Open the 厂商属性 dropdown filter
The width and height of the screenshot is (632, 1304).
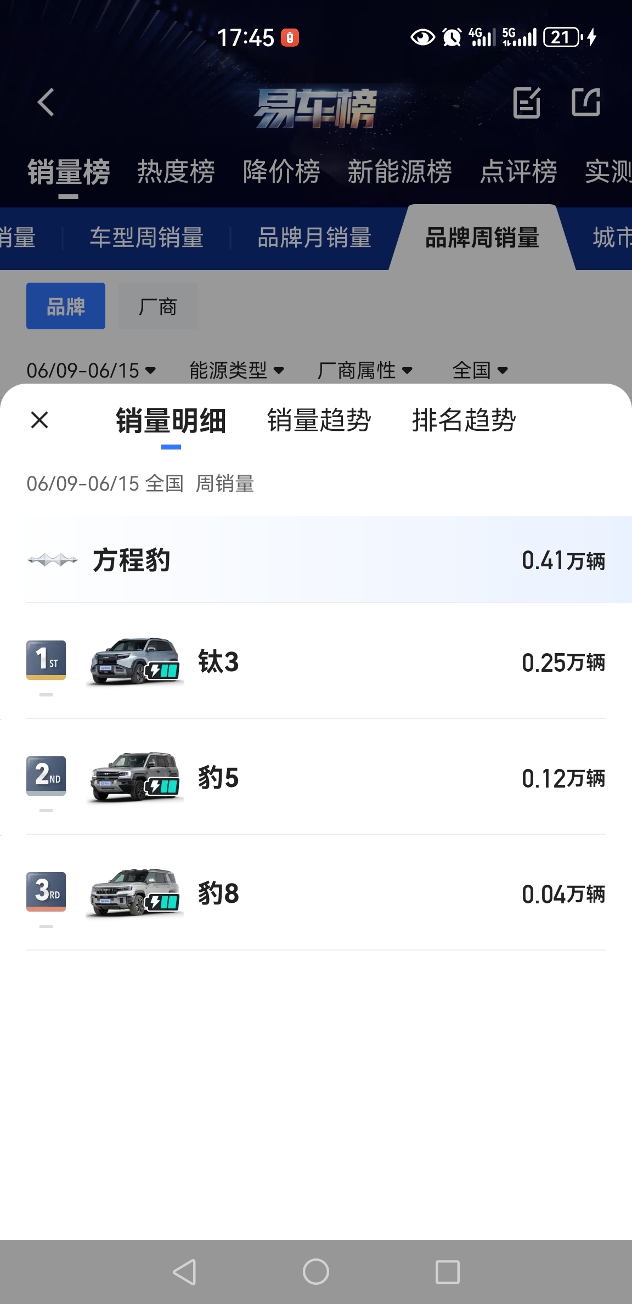point(365,370)
